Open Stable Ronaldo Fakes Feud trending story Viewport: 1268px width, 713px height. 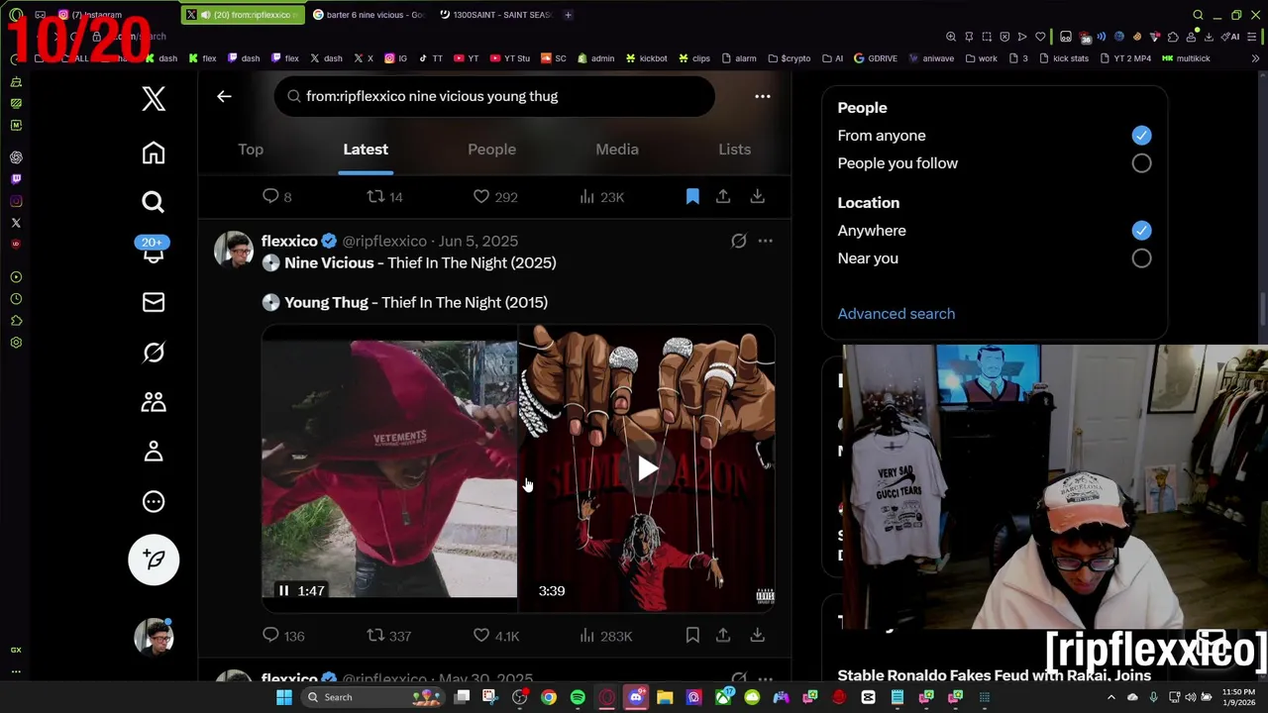pos(995,675)
